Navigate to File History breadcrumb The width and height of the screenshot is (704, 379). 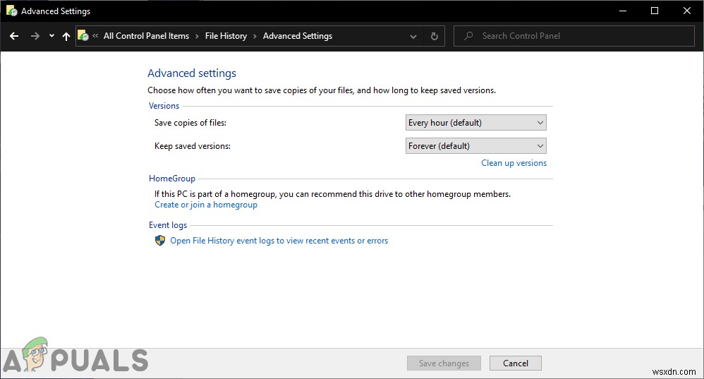(x=226, y=36)
